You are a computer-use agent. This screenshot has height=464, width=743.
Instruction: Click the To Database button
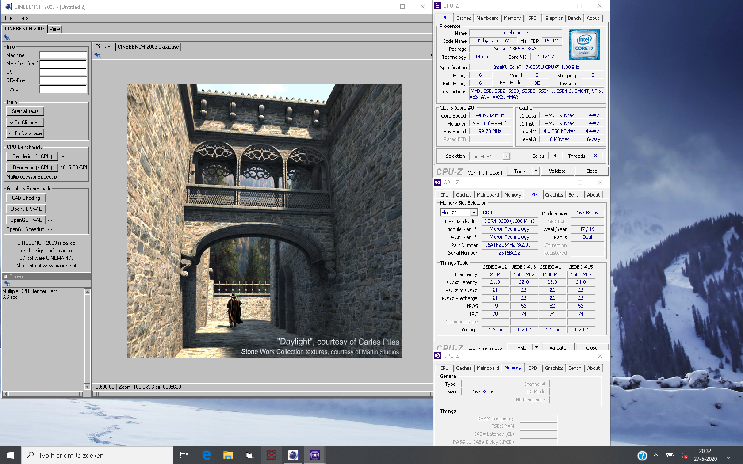tap(25, 133)
